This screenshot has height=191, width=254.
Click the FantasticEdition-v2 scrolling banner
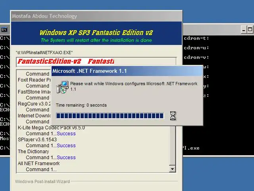96,62
